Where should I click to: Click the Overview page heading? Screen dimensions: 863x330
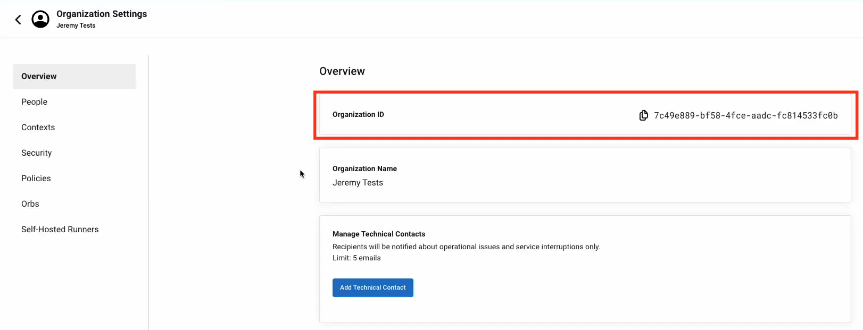[x=342, y=71]
